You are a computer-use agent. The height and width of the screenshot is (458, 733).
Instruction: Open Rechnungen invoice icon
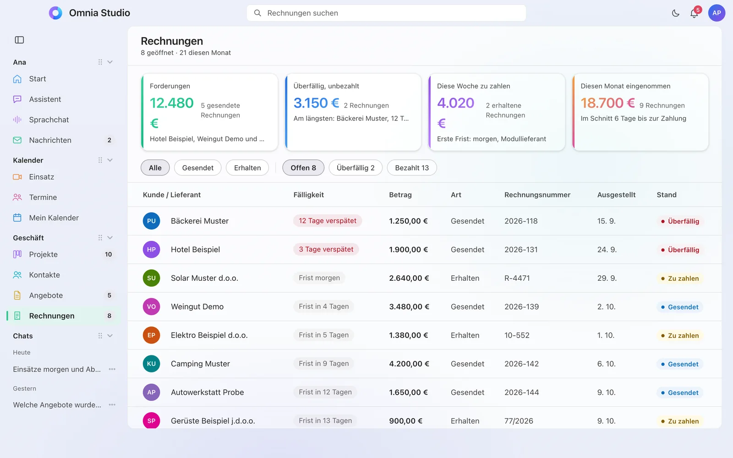(x=17, y=316)
